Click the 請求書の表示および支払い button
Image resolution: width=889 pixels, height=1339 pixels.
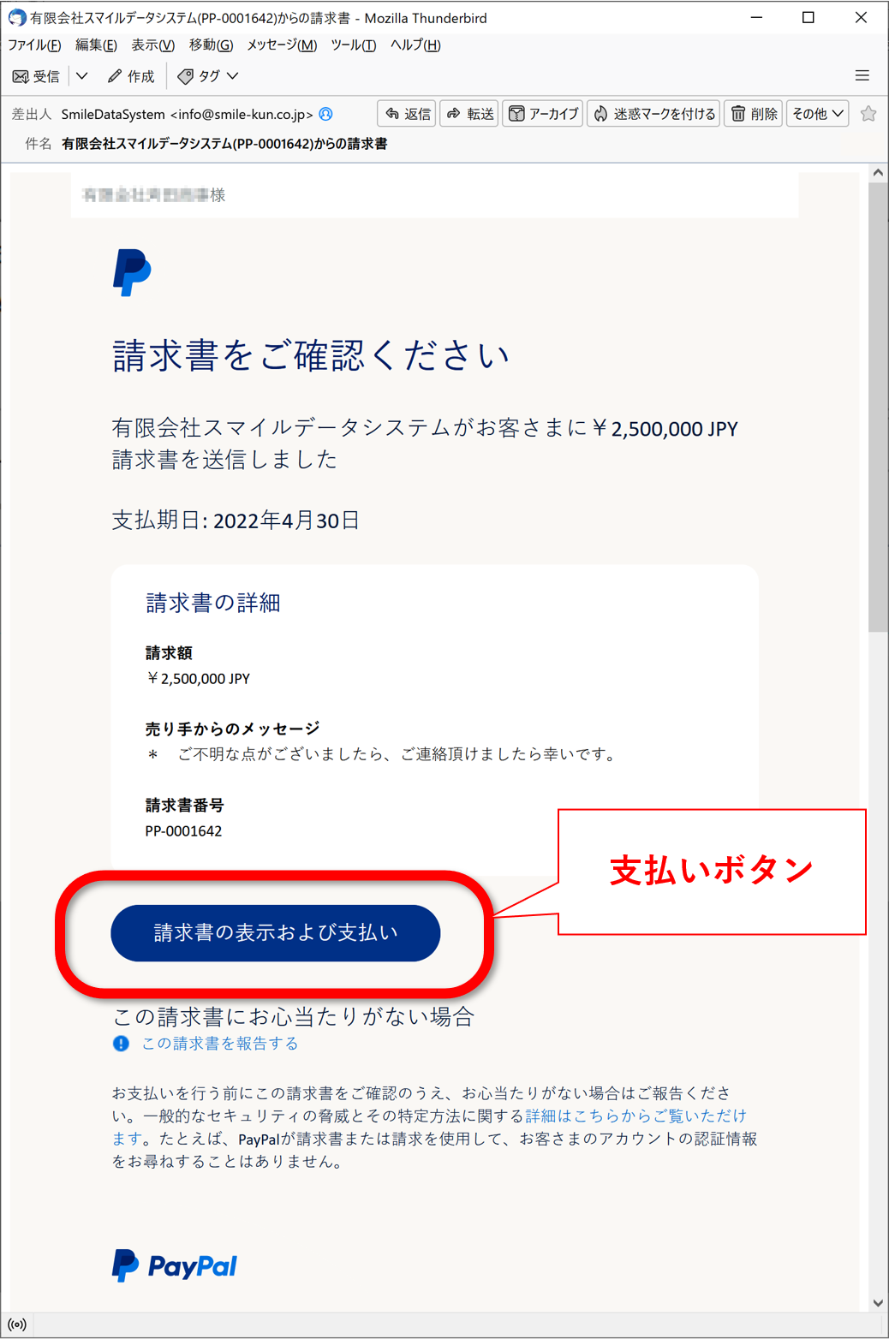276,933
